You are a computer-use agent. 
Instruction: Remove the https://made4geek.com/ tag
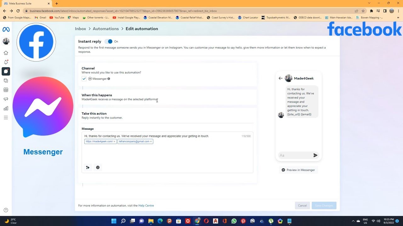point(114,142)
